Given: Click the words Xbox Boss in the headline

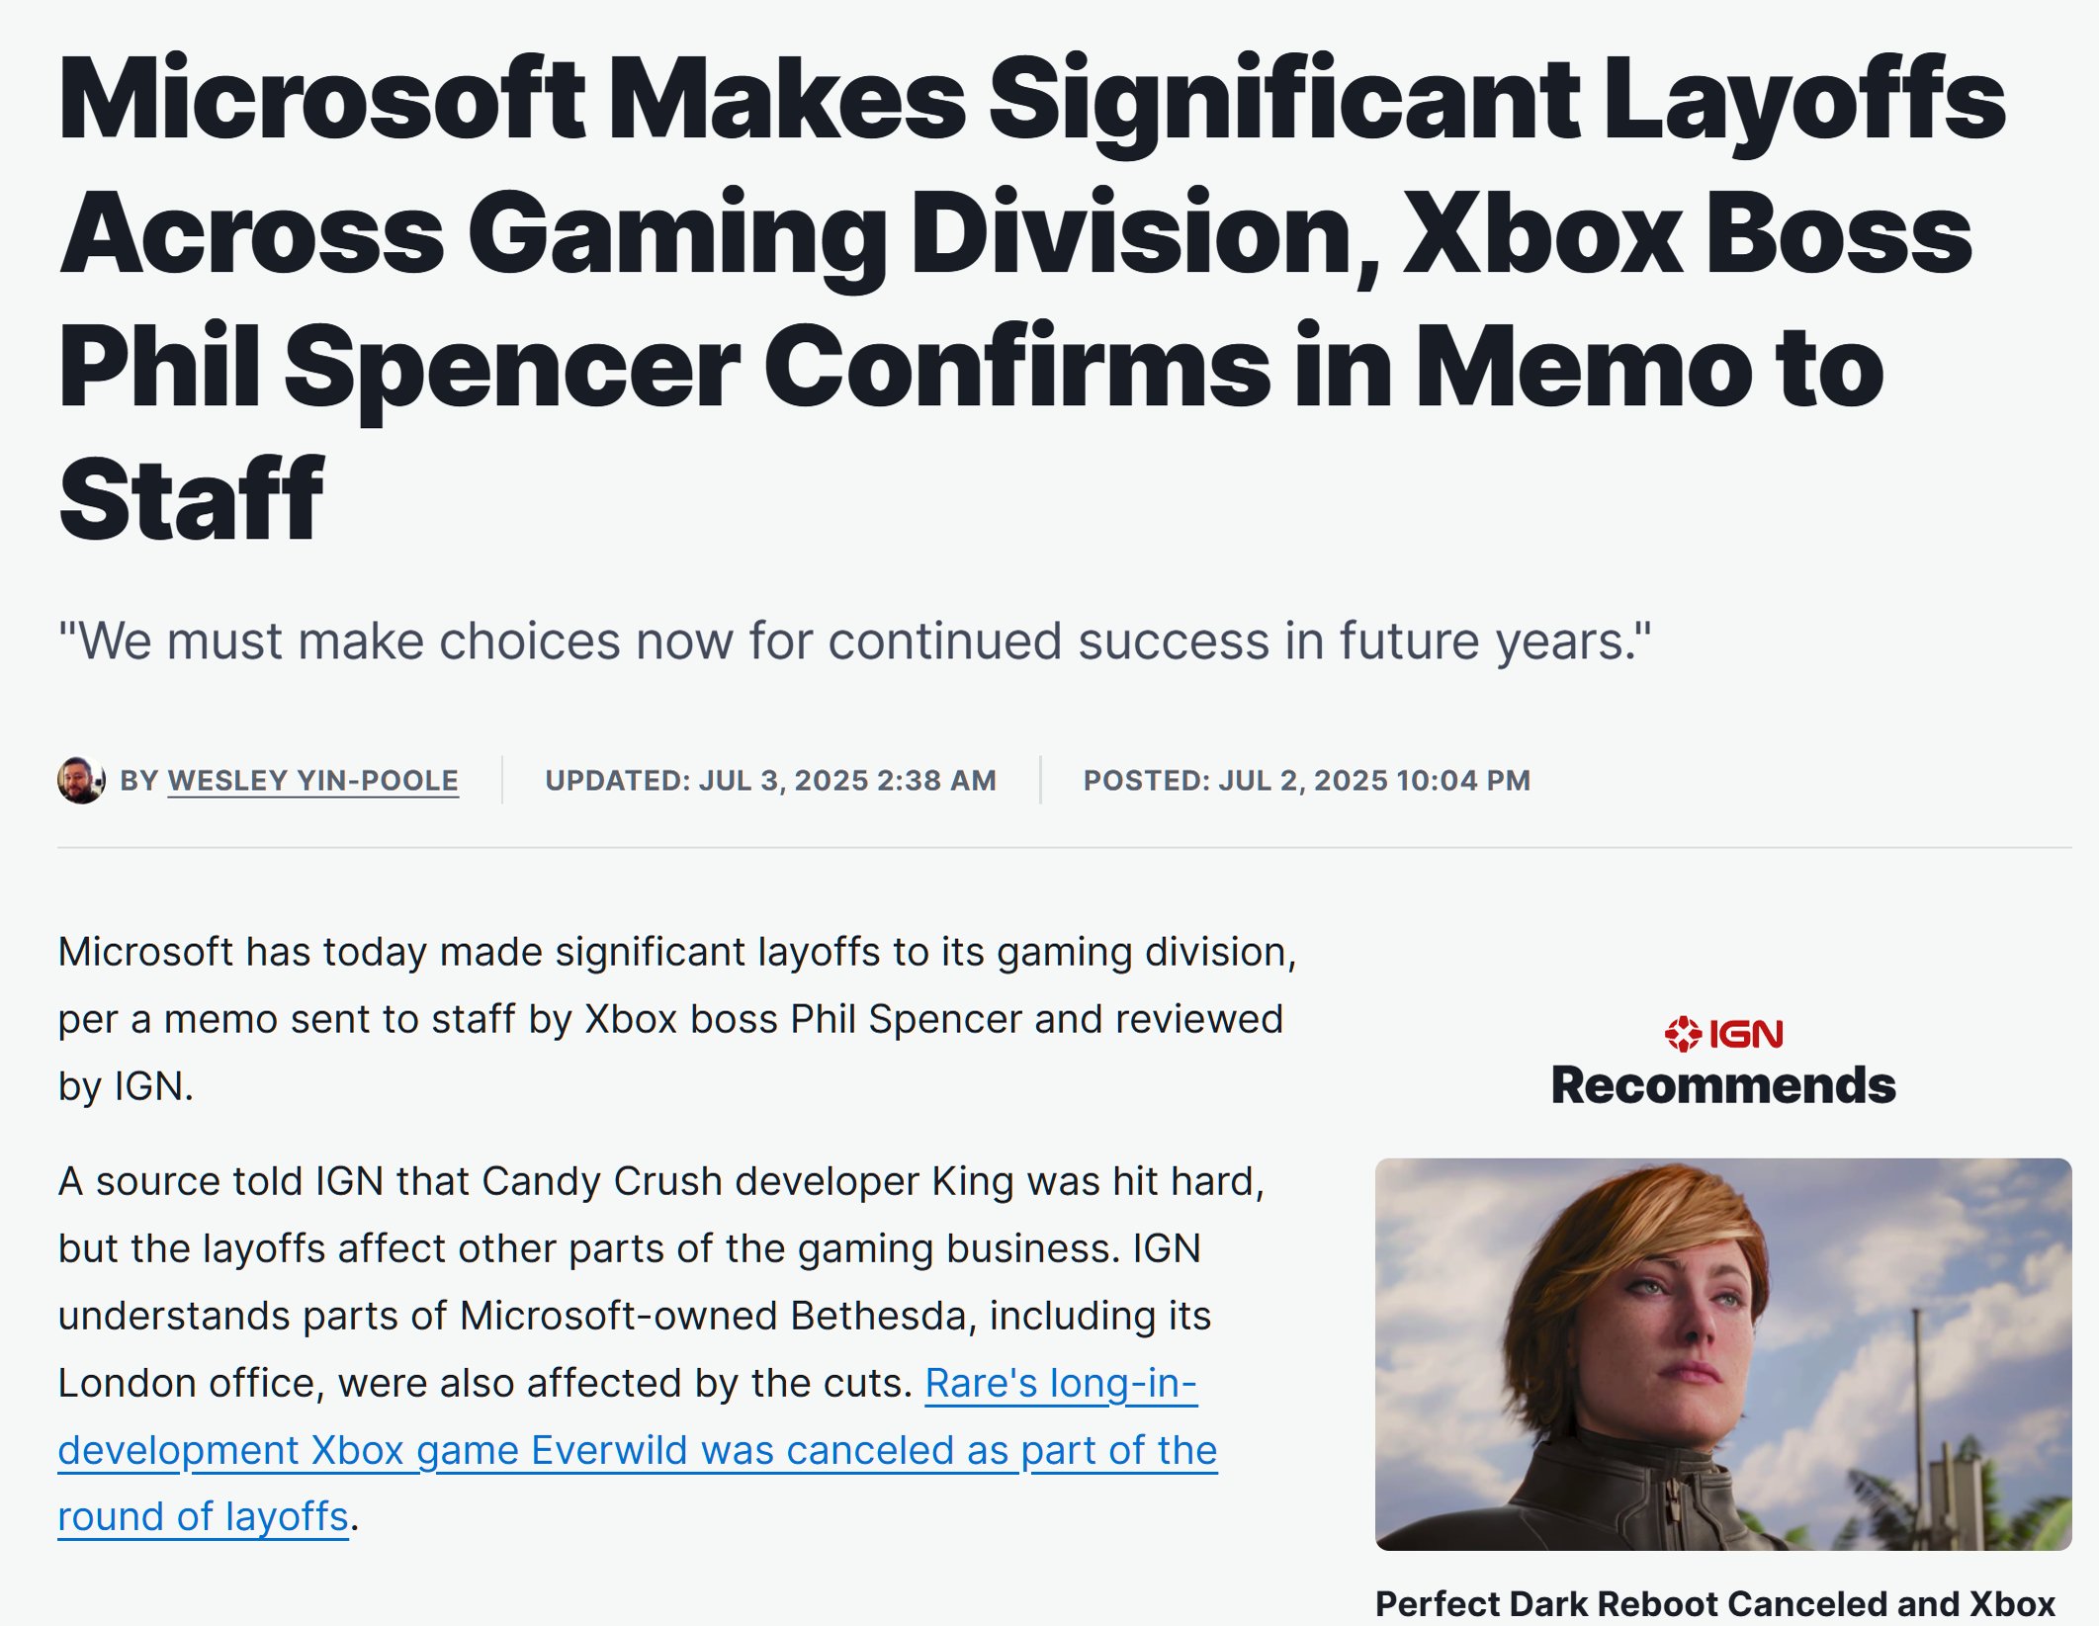Looking at the screenshot, I should tap(1688, 234).
